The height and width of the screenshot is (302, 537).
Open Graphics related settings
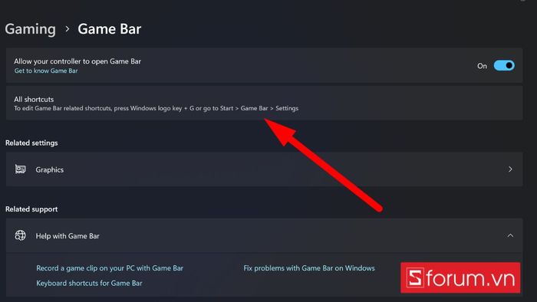264,169
